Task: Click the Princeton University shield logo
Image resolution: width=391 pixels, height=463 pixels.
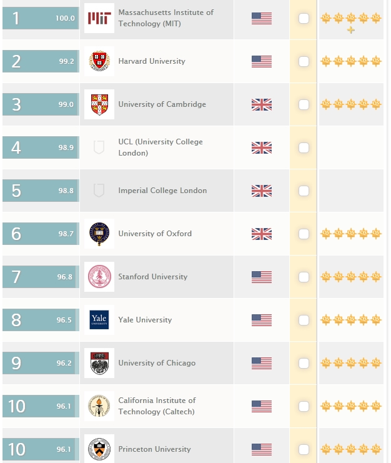Action: pos(99,449)
